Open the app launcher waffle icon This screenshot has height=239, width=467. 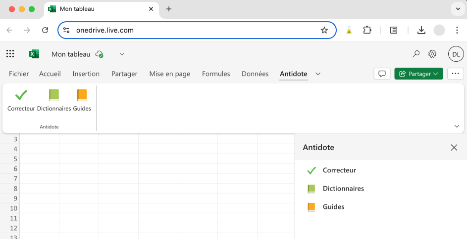coord(10,54)
